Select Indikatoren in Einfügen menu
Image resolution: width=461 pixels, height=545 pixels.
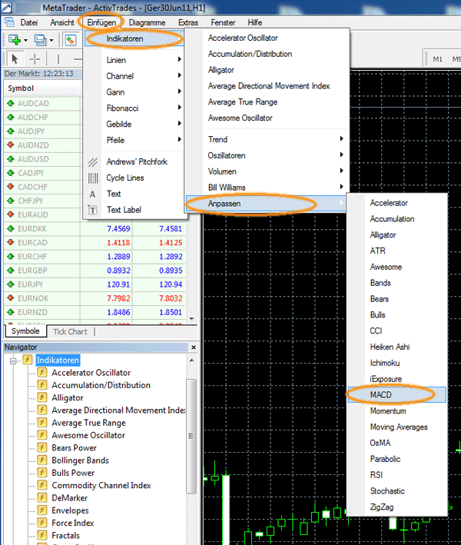pyautogui.click(x=134, y=38)
